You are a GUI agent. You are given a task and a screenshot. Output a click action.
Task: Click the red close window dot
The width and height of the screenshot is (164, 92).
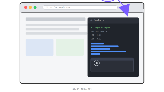tap(26, 7)
